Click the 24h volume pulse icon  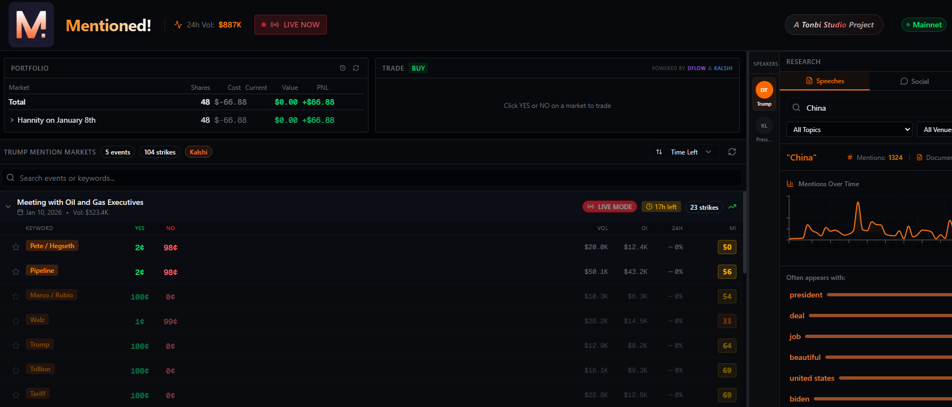(x=178, y=25)
